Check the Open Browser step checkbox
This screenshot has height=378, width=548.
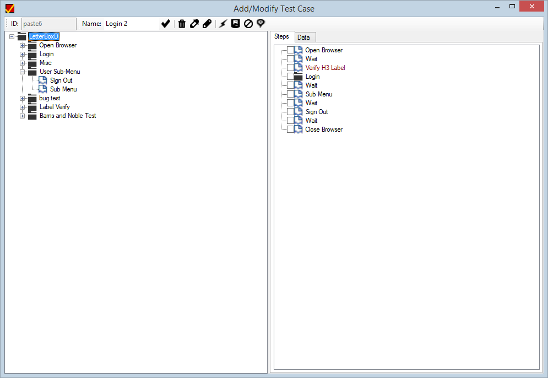click(290, 50)
